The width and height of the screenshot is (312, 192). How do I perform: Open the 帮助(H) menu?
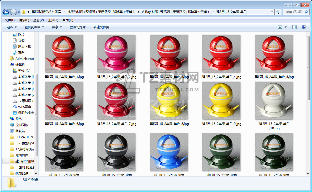point(68,20)
